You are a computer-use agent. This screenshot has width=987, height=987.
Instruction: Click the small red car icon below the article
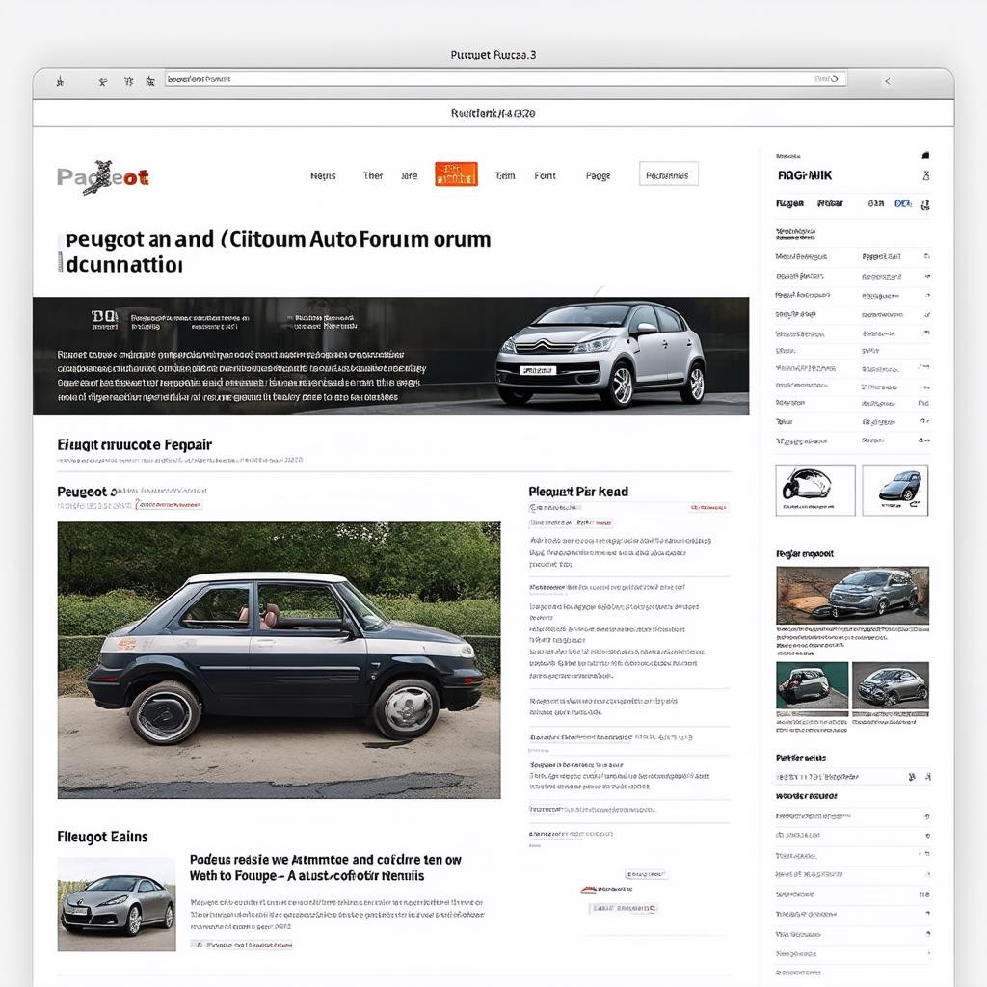(x=588, y=889)
